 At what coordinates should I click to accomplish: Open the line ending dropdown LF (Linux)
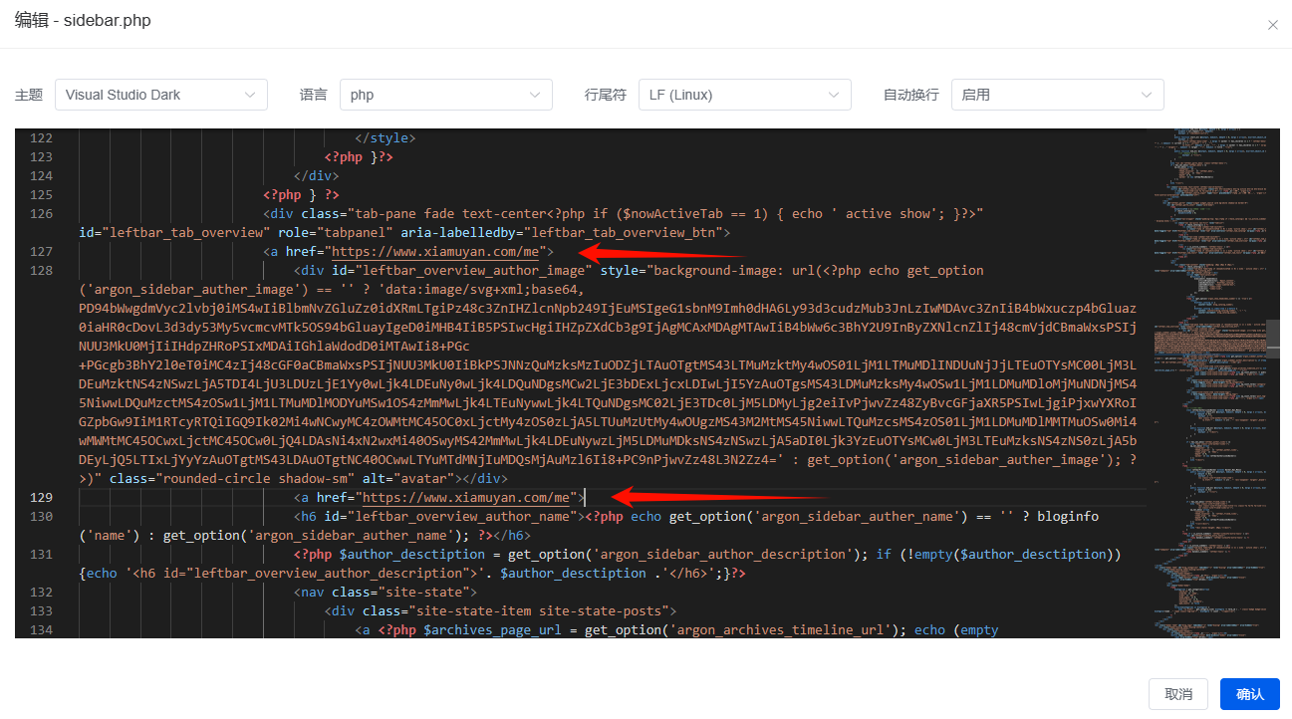[745, 95]
